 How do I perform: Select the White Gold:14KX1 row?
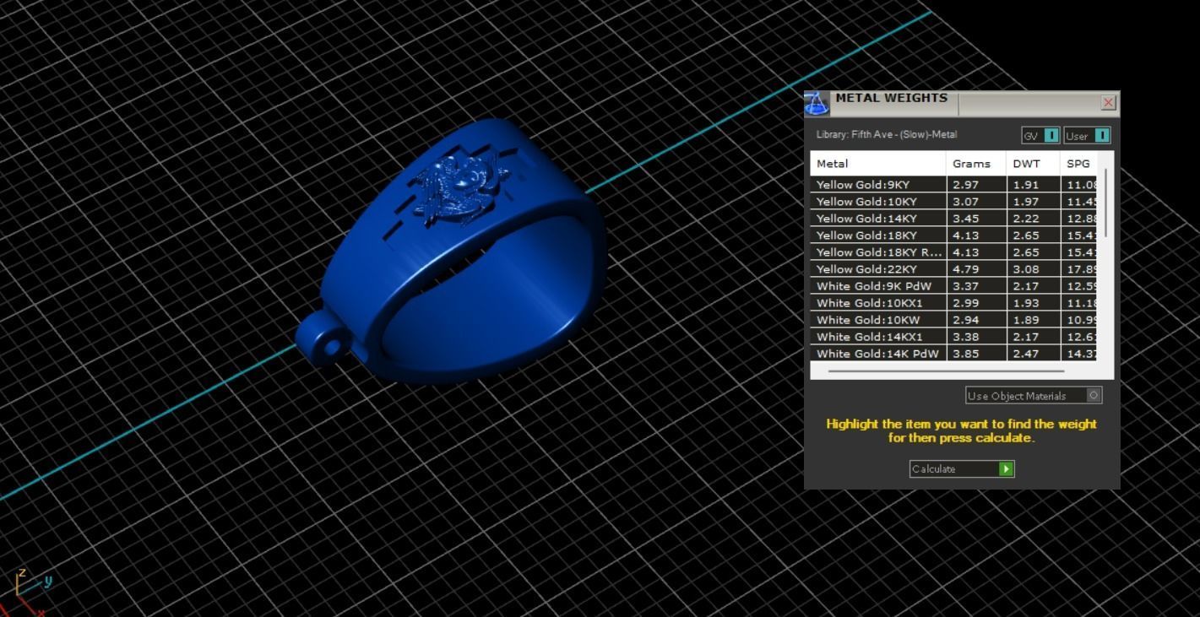coord(953,337)
